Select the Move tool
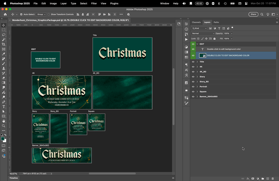The image size is (279, 181). tap(4, 25)
